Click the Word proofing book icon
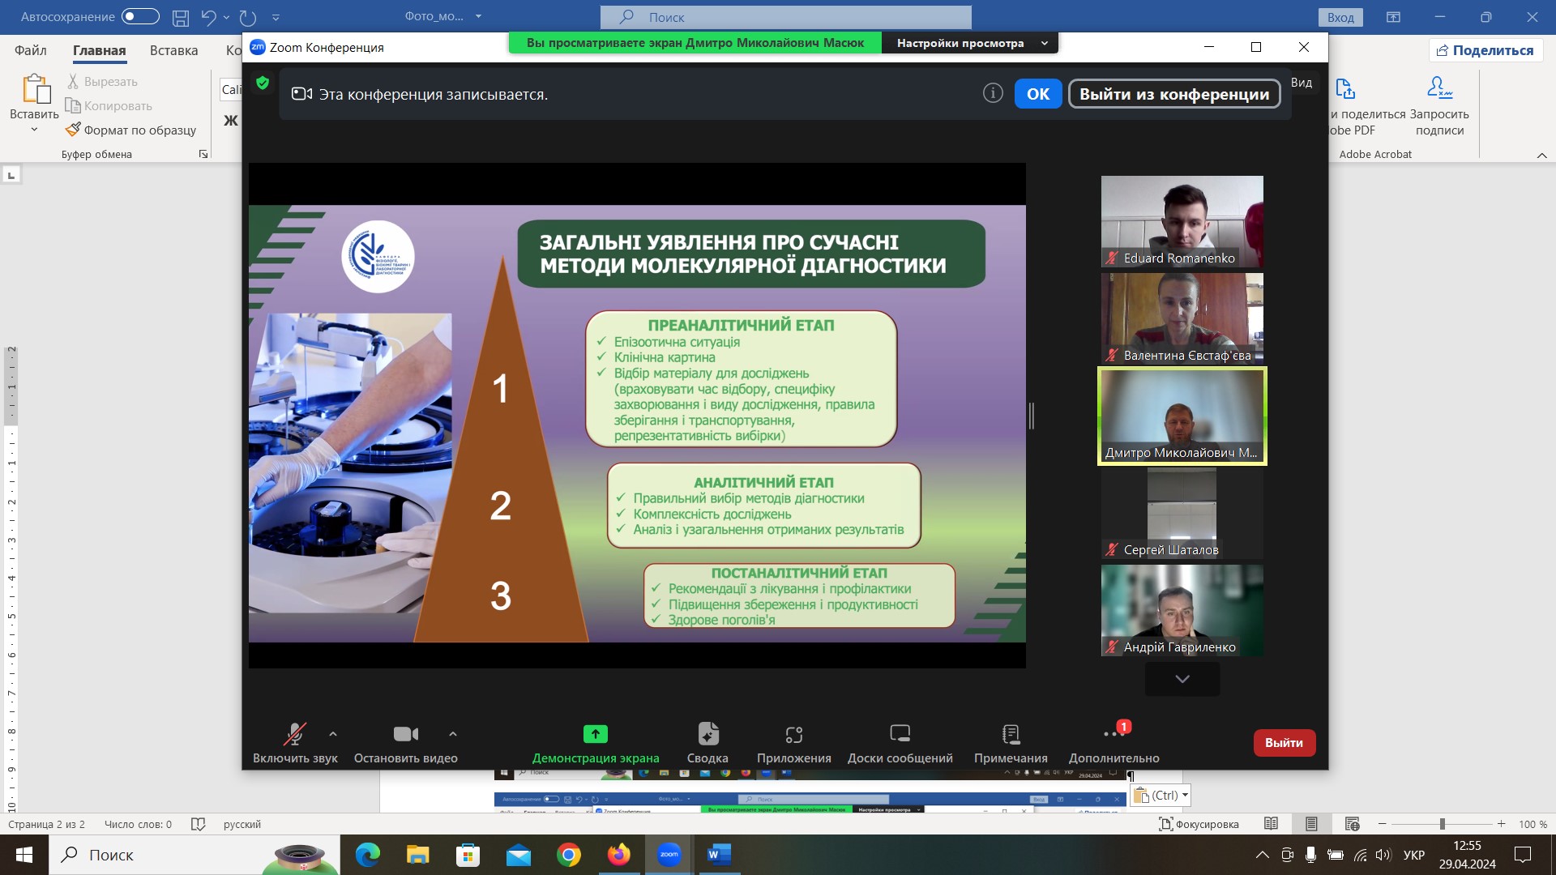Image resolution: width=1556 pixels, height=875 pixels. [198, 824]
